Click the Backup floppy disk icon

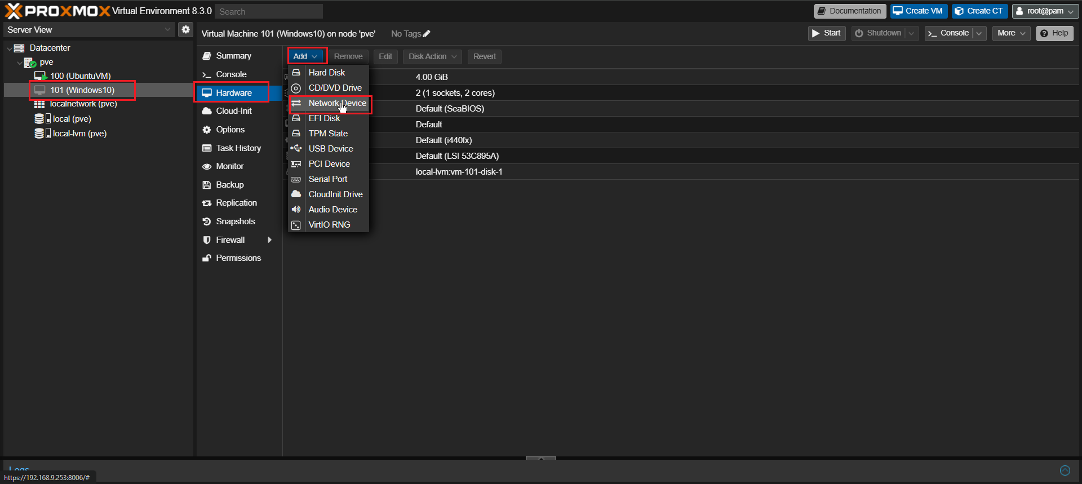[x=207, y=185]
